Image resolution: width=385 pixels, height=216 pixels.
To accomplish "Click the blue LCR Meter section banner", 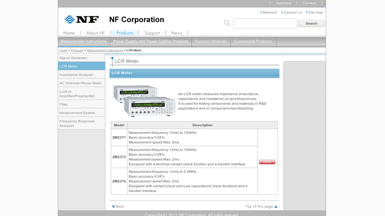I will 194,73.
